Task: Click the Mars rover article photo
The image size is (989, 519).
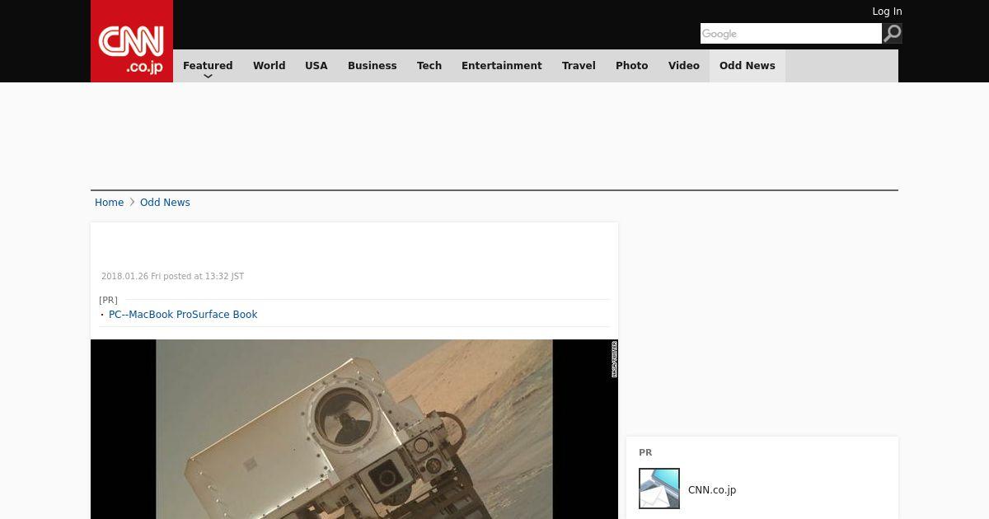Action: (x=354, y=429)
